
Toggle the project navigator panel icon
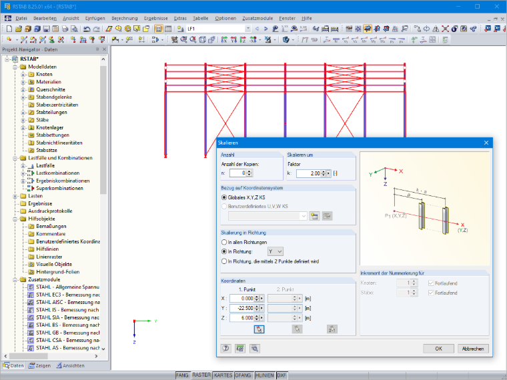159,29
